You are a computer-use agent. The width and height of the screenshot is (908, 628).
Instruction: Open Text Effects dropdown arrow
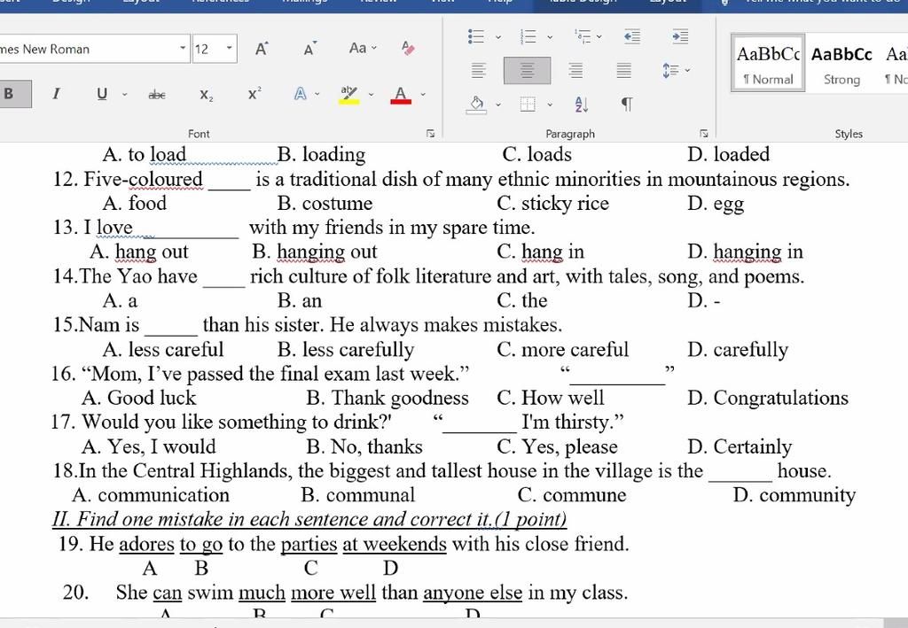[x=317, y=94]
